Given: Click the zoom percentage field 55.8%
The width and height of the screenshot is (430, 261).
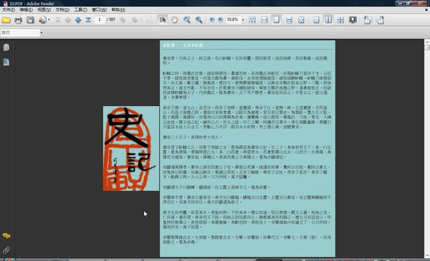Looking at the screenshot, I should click(233, 19).
